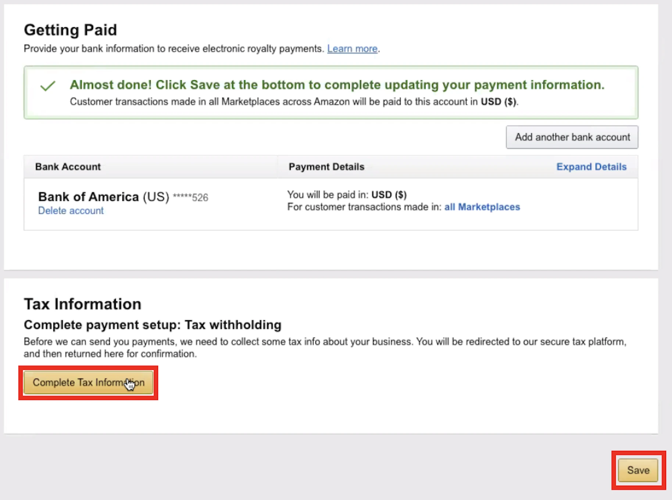This screenshot has height=500, width=672.
Task: Click the Almost done headline text
Action: [336, 85]
